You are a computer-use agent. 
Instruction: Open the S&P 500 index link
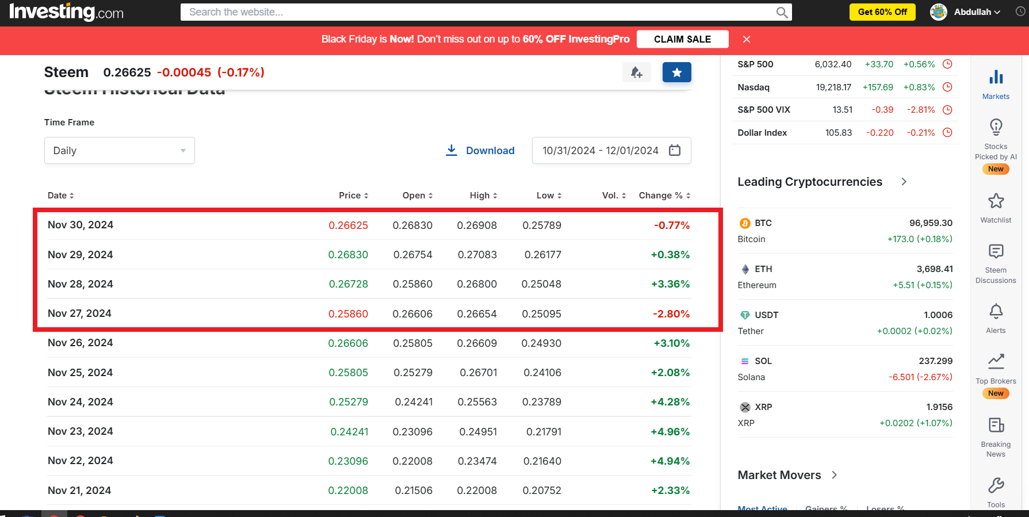pyautogui.click(x=755, y=64)
